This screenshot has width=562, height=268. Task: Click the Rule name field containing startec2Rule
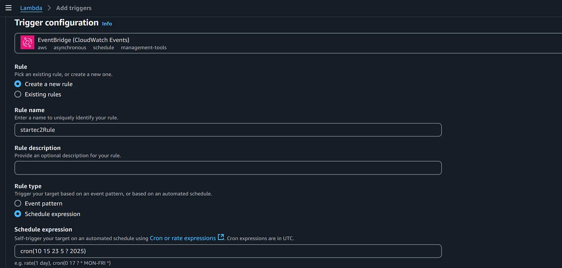[228, 130]
